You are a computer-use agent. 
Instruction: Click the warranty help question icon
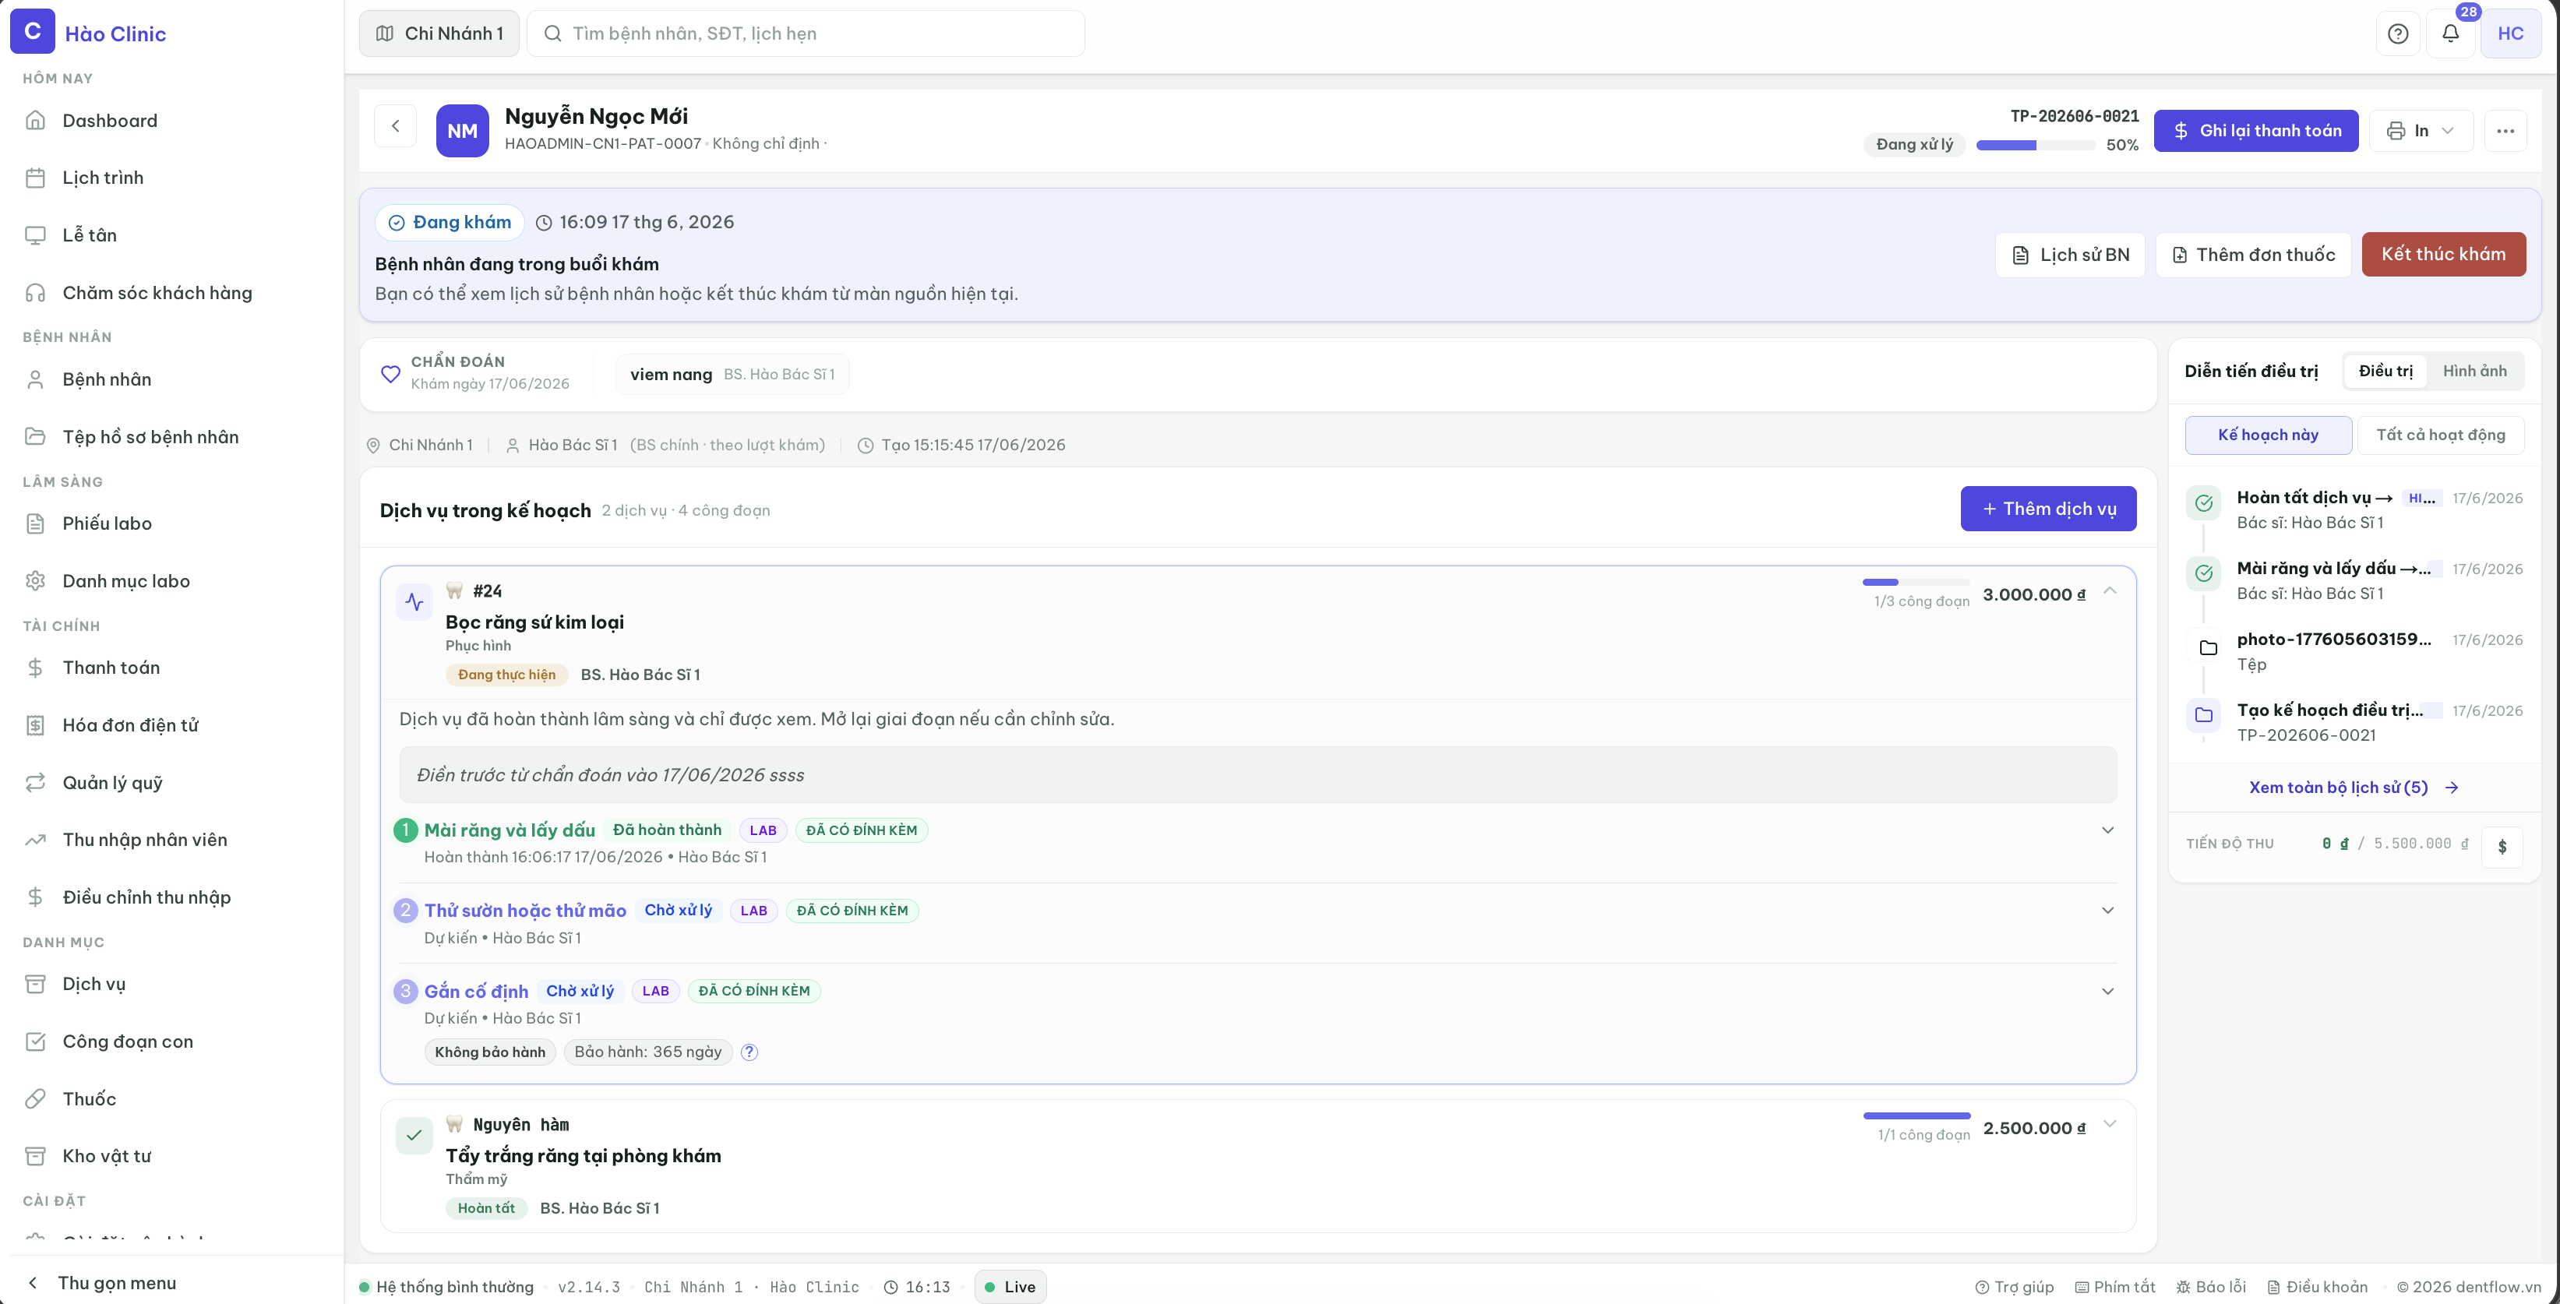(x=749, y=1052)
